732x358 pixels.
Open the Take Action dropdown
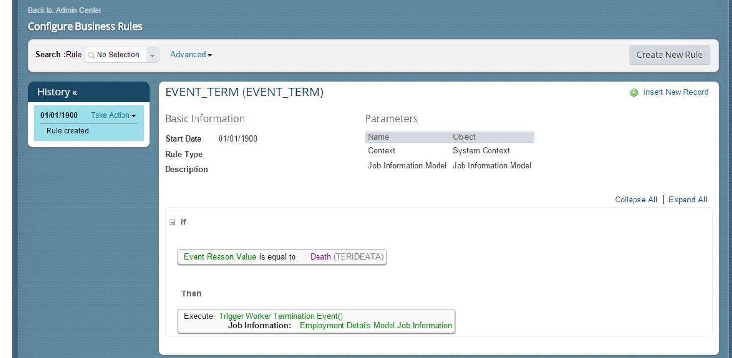[x=114, y=115]
